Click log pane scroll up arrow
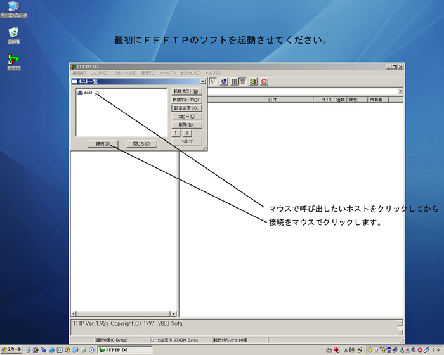The height and width of the screenshot is (355, 444). tap(400, 323)
